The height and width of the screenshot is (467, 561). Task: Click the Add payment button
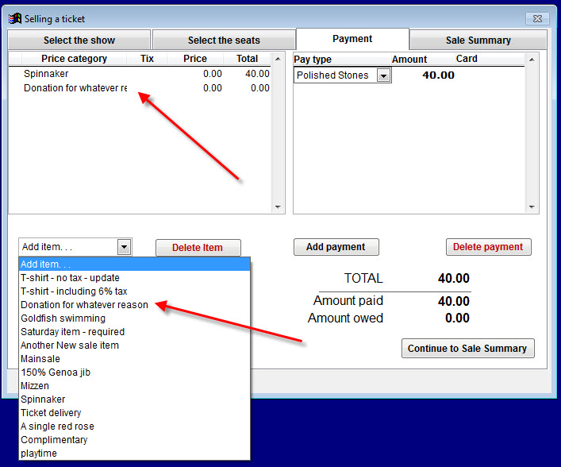(336, 247)
